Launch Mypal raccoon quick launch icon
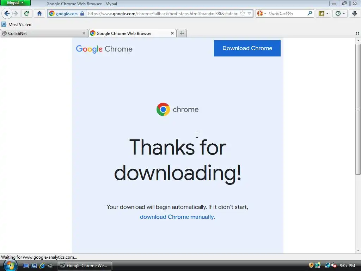The height and width of the screenshot is (271, 361). coord(50,266)
